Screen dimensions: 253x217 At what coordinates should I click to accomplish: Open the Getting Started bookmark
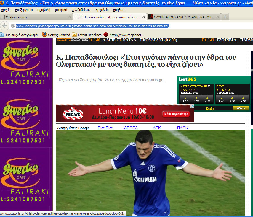[x=56, y=35]
